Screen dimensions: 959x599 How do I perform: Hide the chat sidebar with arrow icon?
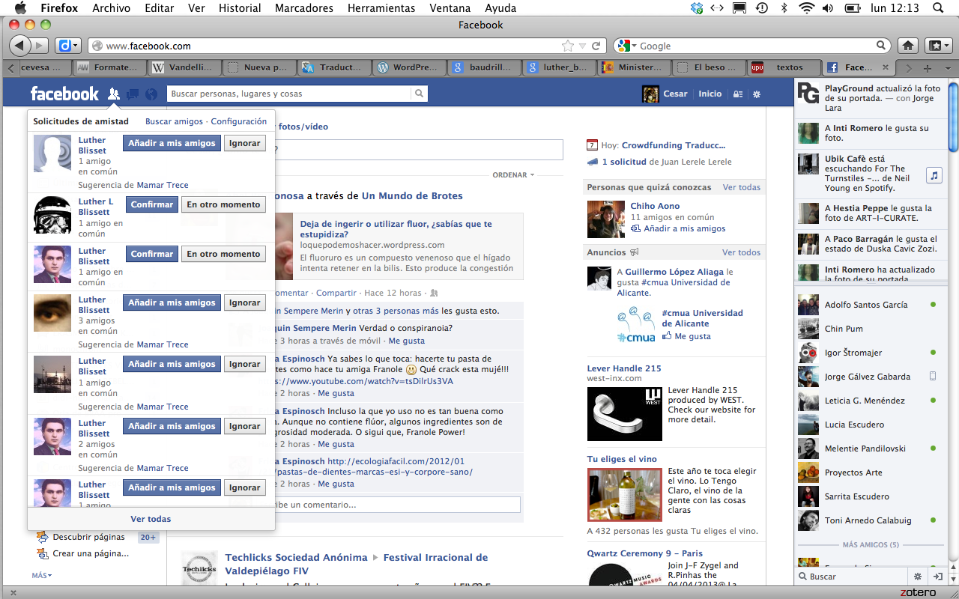pos(937,577)
